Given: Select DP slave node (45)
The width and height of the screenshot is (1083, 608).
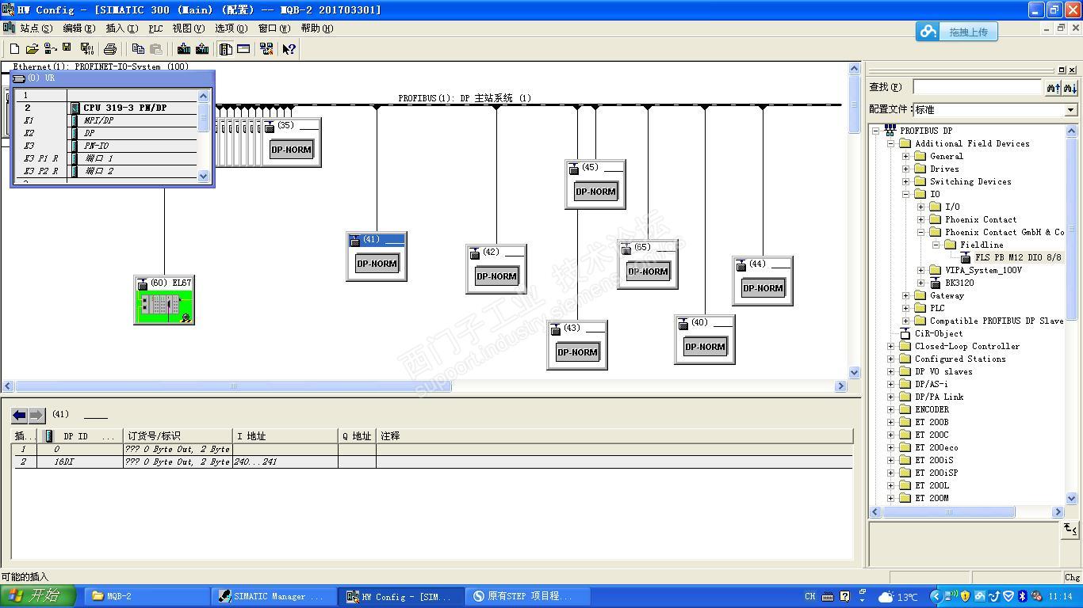Looking at the screenshot, I should point(595,184).
